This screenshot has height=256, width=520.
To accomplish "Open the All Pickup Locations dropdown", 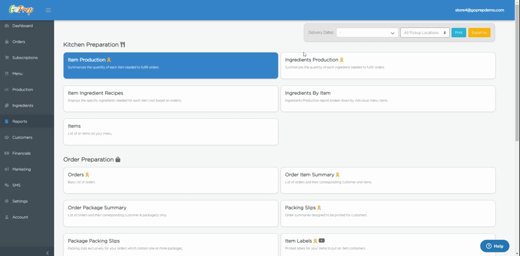I will [425, 33].
